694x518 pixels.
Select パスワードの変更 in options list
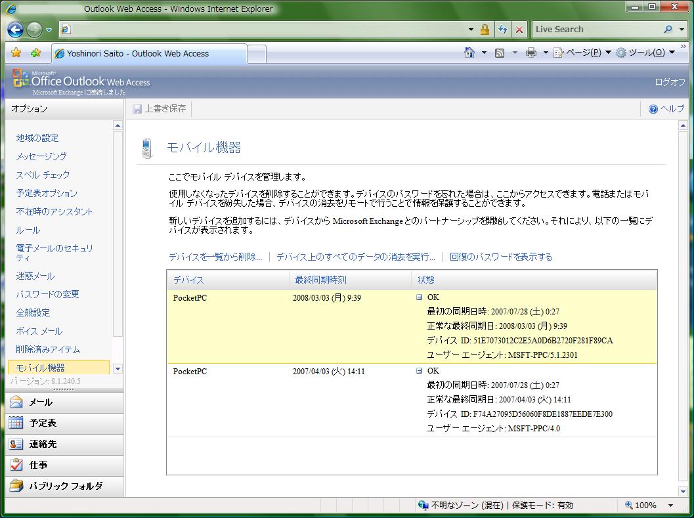click(47, 294)
